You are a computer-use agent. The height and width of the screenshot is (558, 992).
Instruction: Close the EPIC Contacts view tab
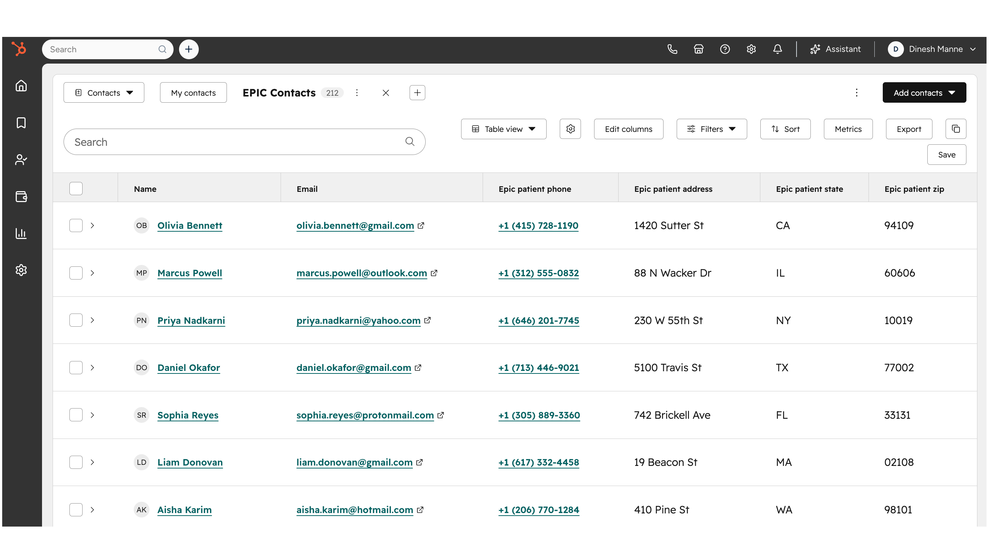(386, 93)
